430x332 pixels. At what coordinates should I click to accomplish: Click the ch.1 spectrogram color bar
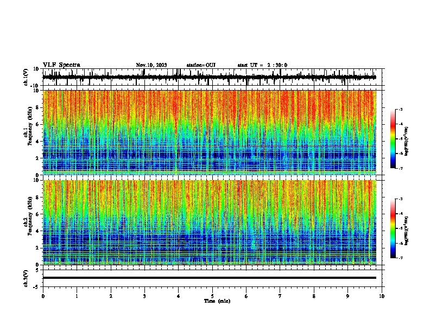click(393, 139)
